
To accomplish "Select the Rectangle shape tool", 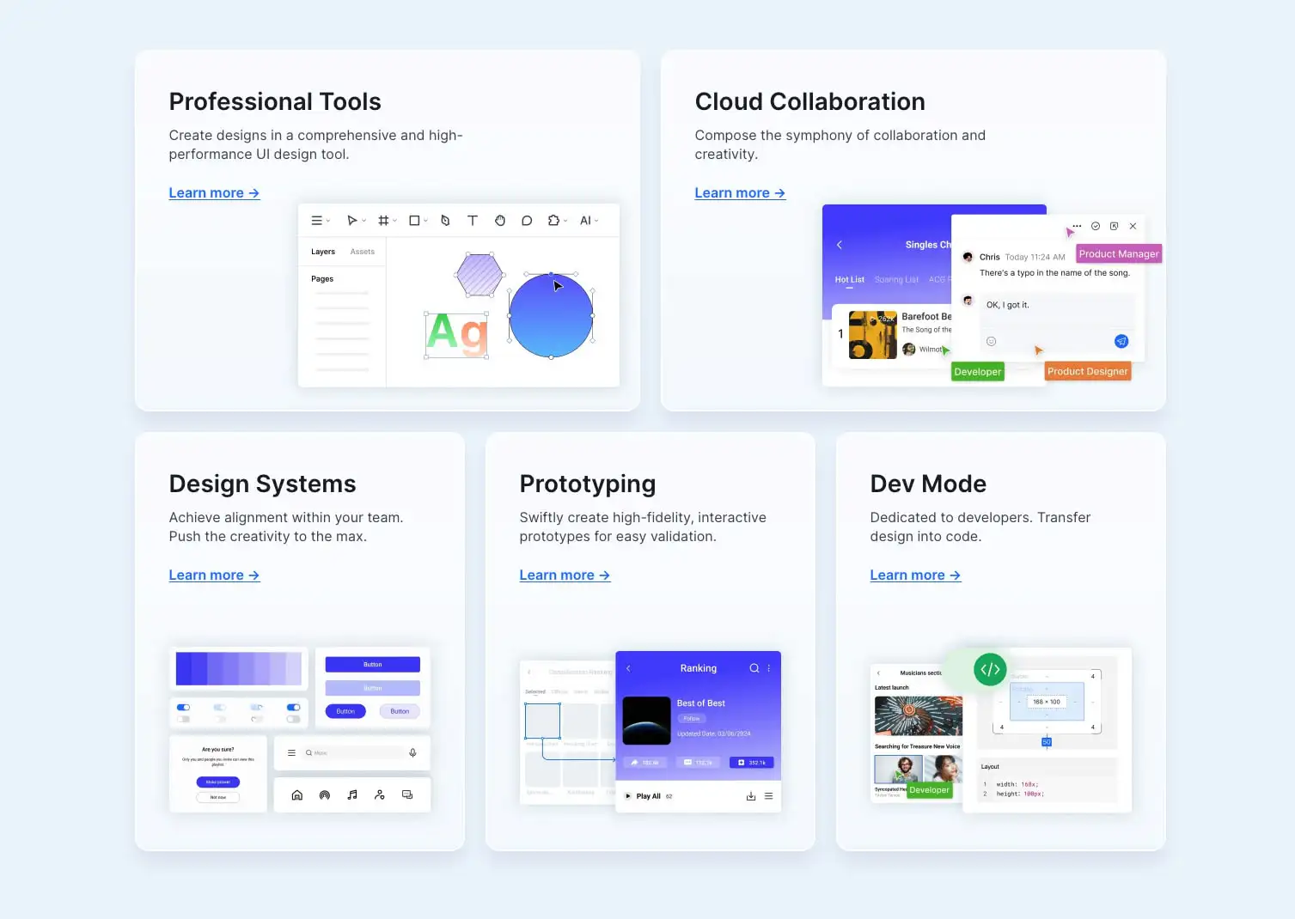I will pos(414,221).
